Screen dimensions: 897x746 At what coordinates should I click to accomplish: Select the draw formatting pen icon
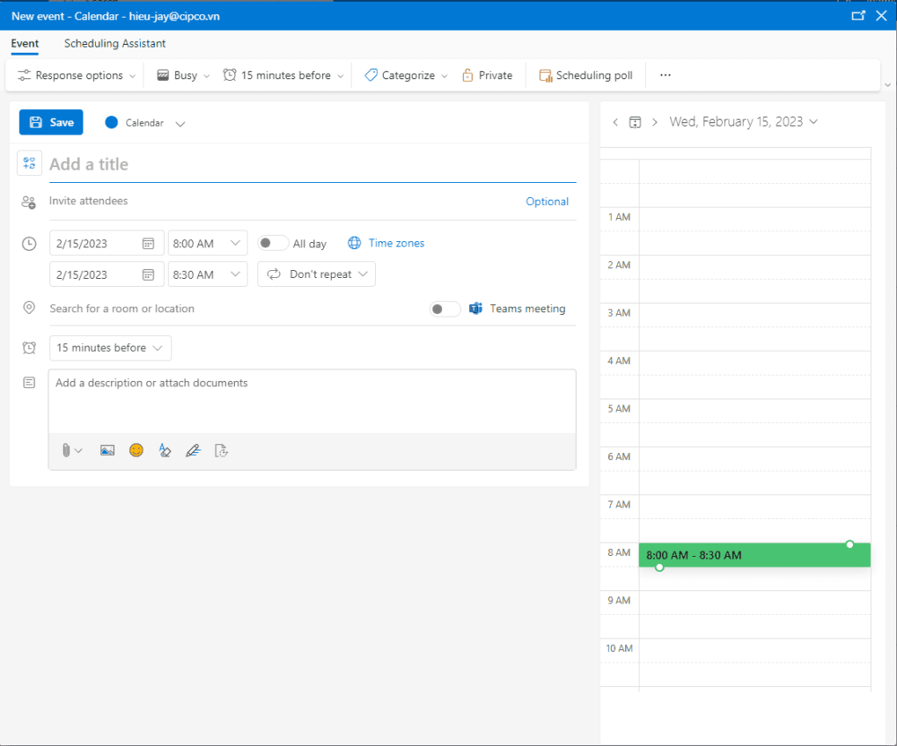coord(193,450)
